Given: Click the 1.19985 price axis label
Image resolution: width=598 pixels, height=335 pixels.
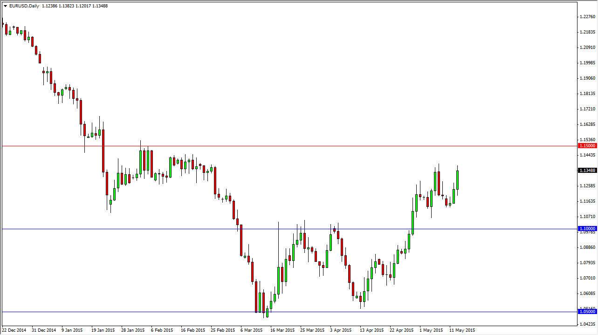Looking at the screenshot, I should click(x=588, y=63).
